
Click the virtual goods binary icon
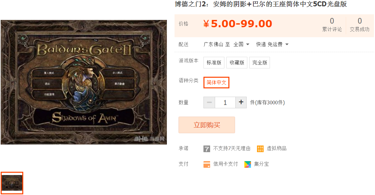click(260, 148)
